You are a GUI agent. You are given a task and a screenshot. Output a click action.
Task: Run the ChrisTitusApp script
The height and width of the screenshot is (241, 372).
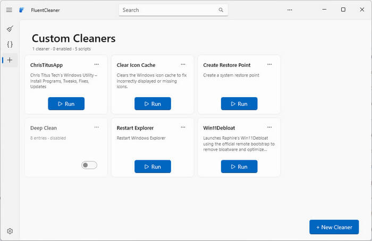[x=66, y=104]
